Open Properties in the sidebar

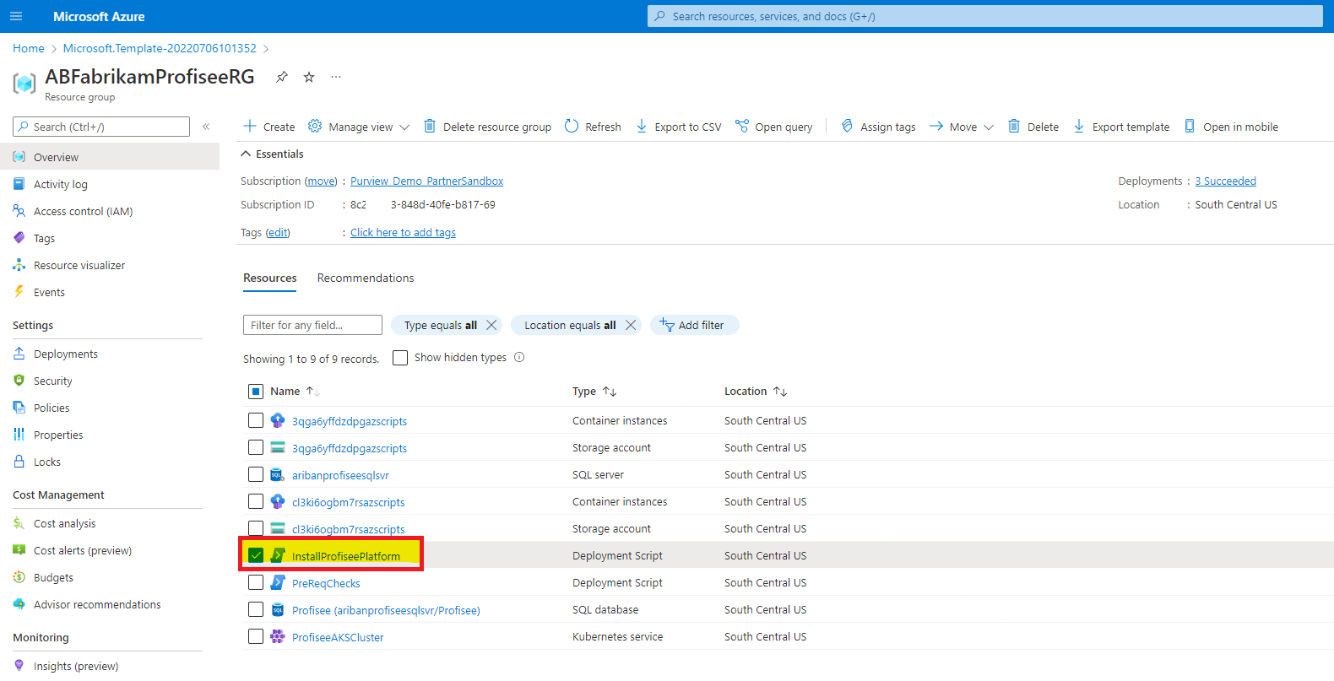(58, 435)
